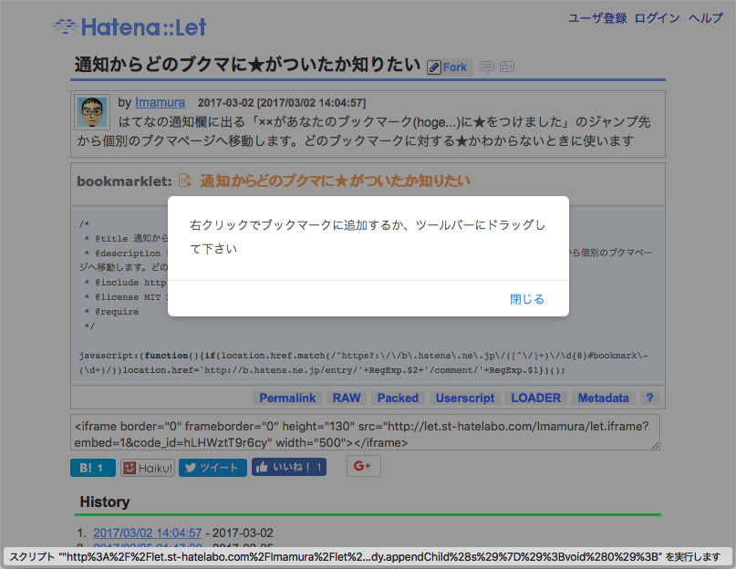Click the History heading
Image resolution: width=736 pixels, height=569 pixels.
(x=105, y=502)
